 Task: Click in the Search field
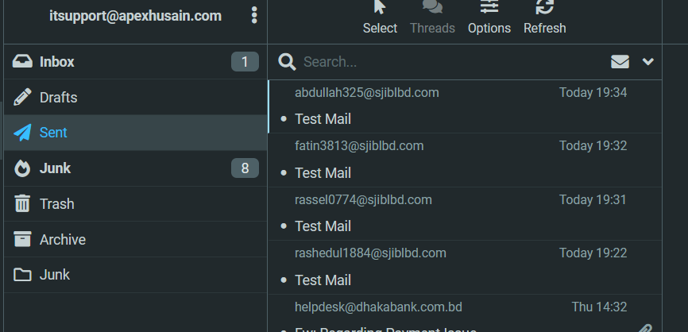click(445, 62)
